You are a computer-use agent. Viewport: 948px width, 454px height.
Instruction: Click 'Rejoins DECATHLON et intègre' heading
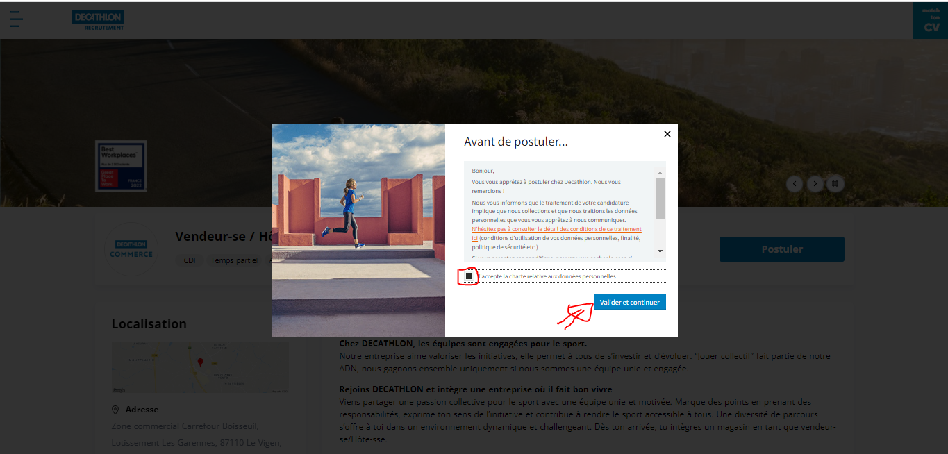476,389
